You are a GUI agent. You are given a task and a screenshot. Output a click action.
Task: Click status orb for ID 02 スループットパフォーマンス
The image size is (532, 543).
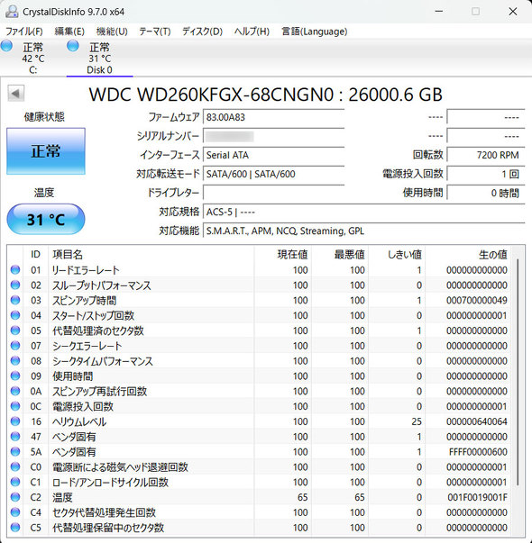[15, 285]
